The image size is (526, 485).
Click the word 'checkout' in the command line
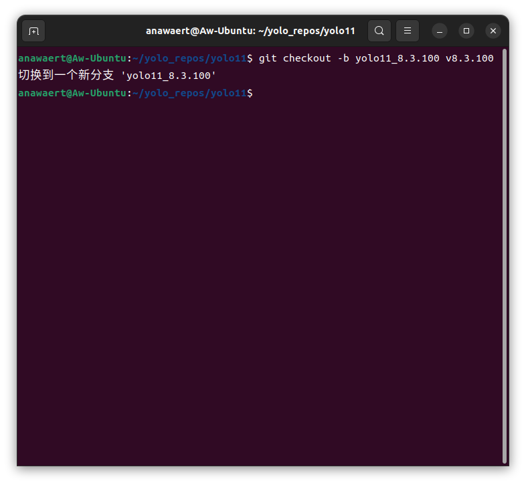pos(306,58)
